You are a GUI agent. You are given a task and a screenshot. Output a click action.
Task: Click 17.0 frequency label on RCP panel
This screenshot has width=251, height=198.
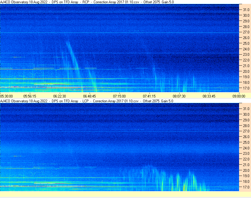tap(246, 88)
